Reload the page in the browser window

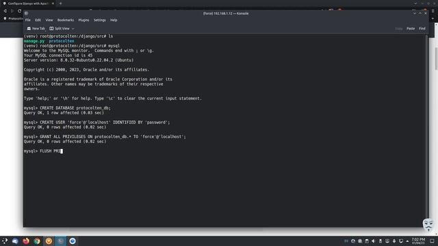[20, 11]
